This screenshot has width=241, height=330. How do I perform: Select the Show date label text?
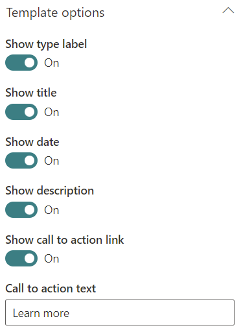click(32, 142)
